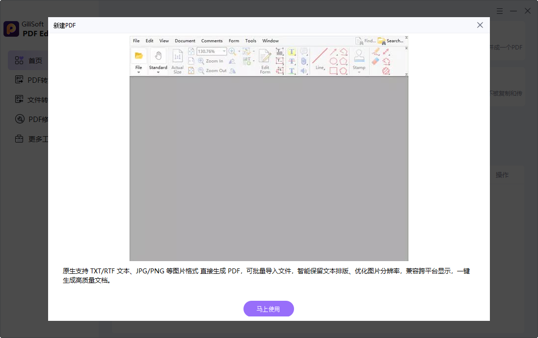
Task: Click the 马上使用 button
Action: pos(269,309)
